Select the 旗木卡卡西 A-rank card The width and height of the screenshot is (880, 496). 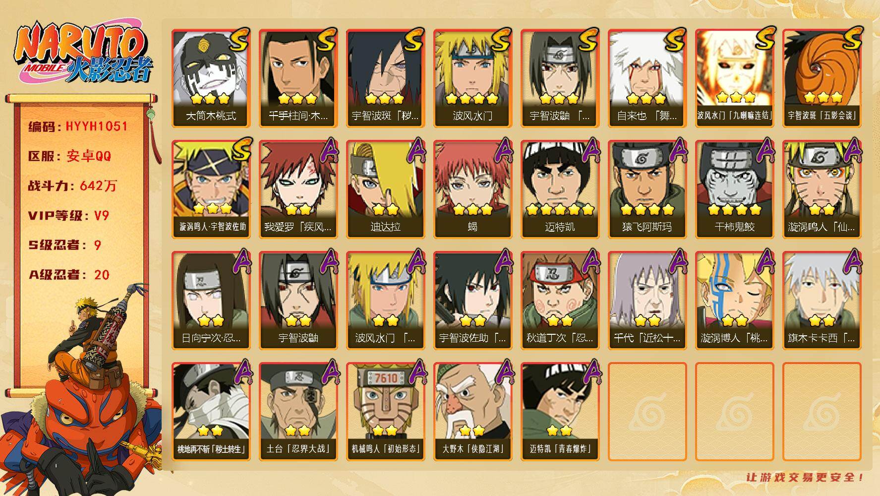click(x=822, y=301)
